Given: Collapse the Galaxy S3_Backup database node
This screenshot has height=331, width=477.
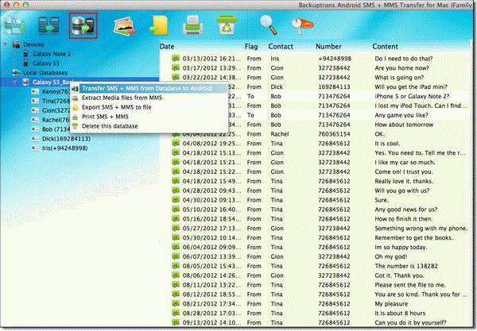Looking at the screenshot, I should [x=14, y=82].
